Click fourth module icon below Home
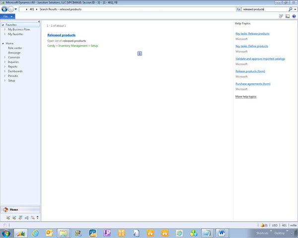Viewport: 298px width, 238px height. click(26, 218)
